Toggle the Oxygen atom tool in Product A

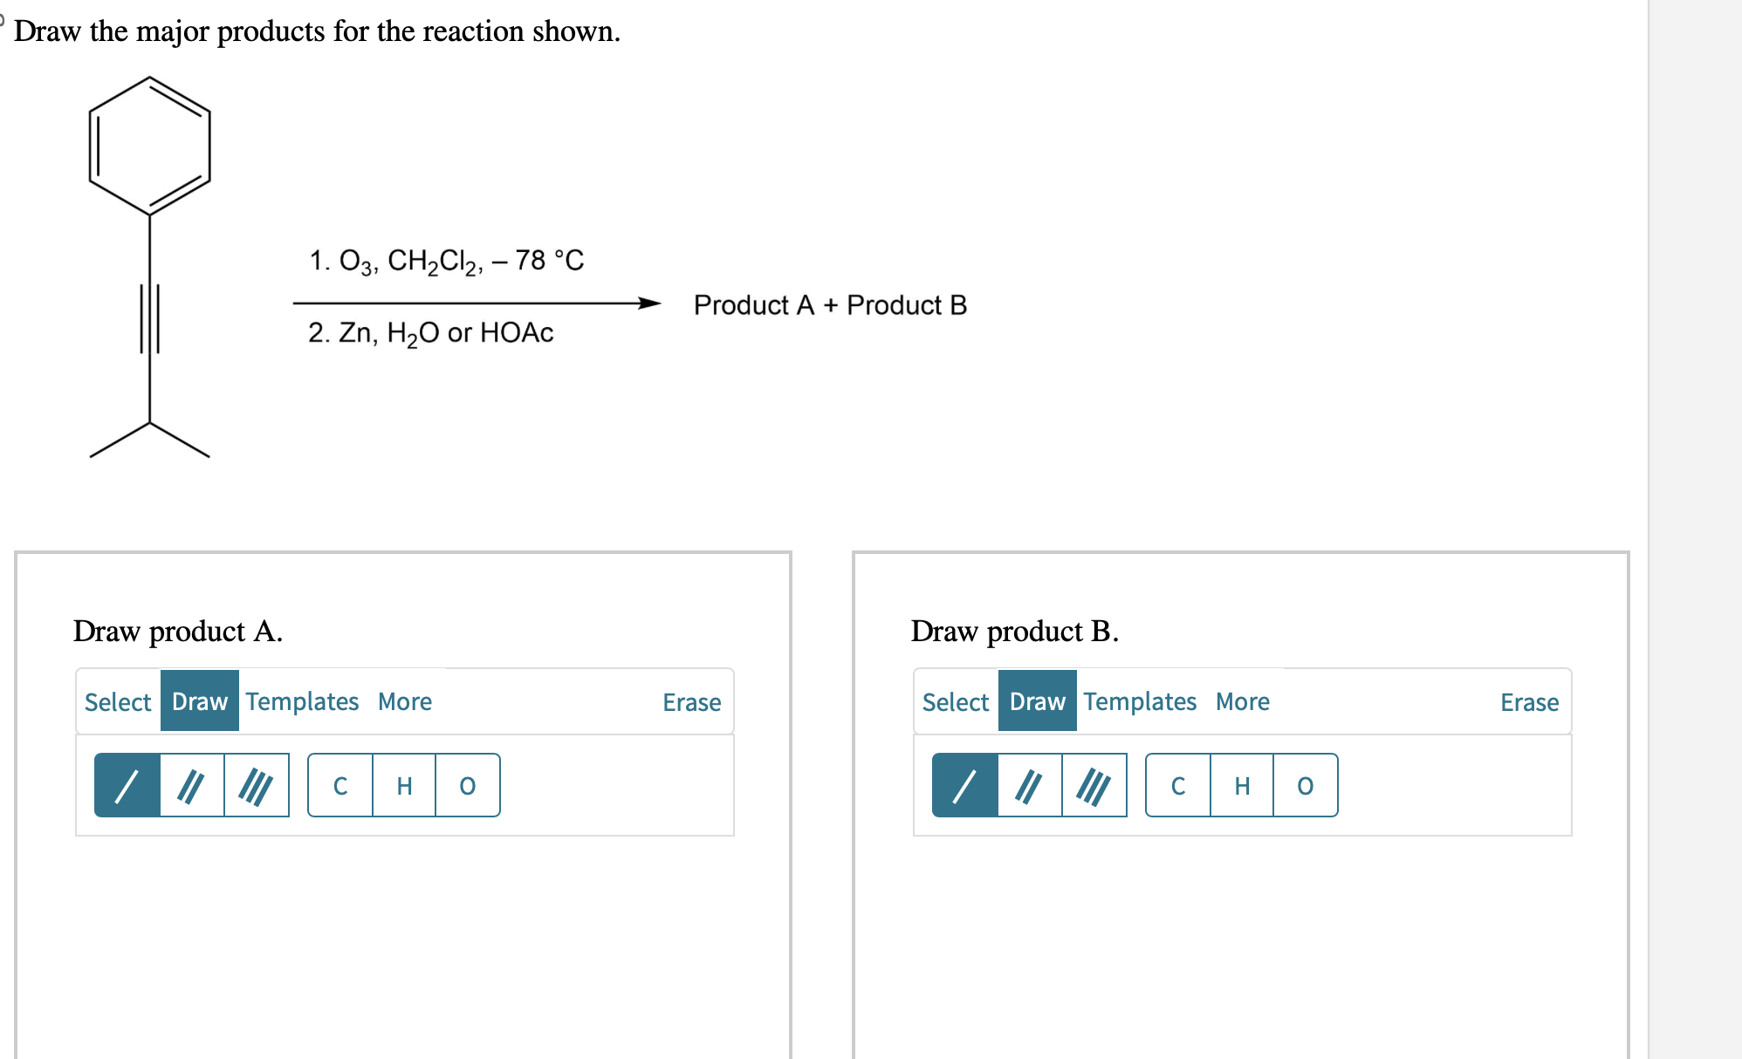tap(467, 786)
